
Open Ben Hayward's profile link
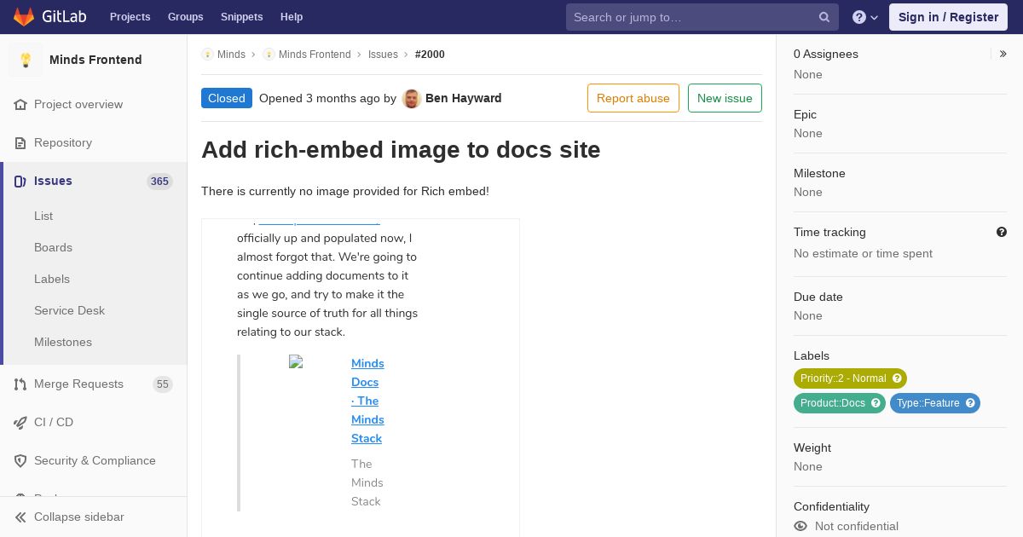[x=463, y=98]
